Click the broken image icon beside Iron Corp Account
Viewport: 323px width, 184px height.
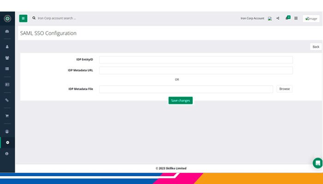coord(270,18)
